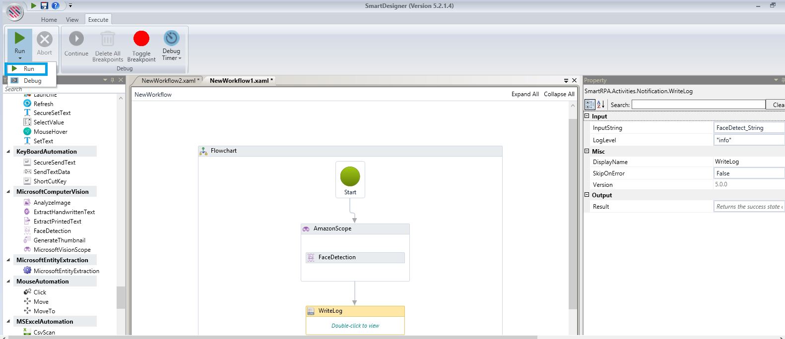Image resolution: width=785 pixels, height=339 pixels.
Task: Select the green Start node in flowchart
Action: 350,176
